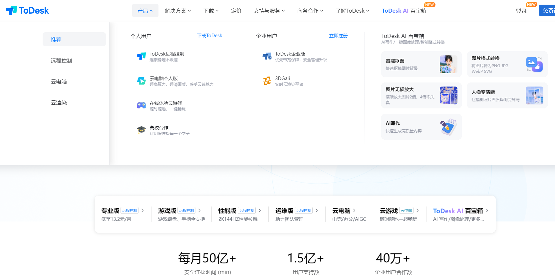
Task: Click the ToDesk logo in the header
Action: click(x=27, y=11)
